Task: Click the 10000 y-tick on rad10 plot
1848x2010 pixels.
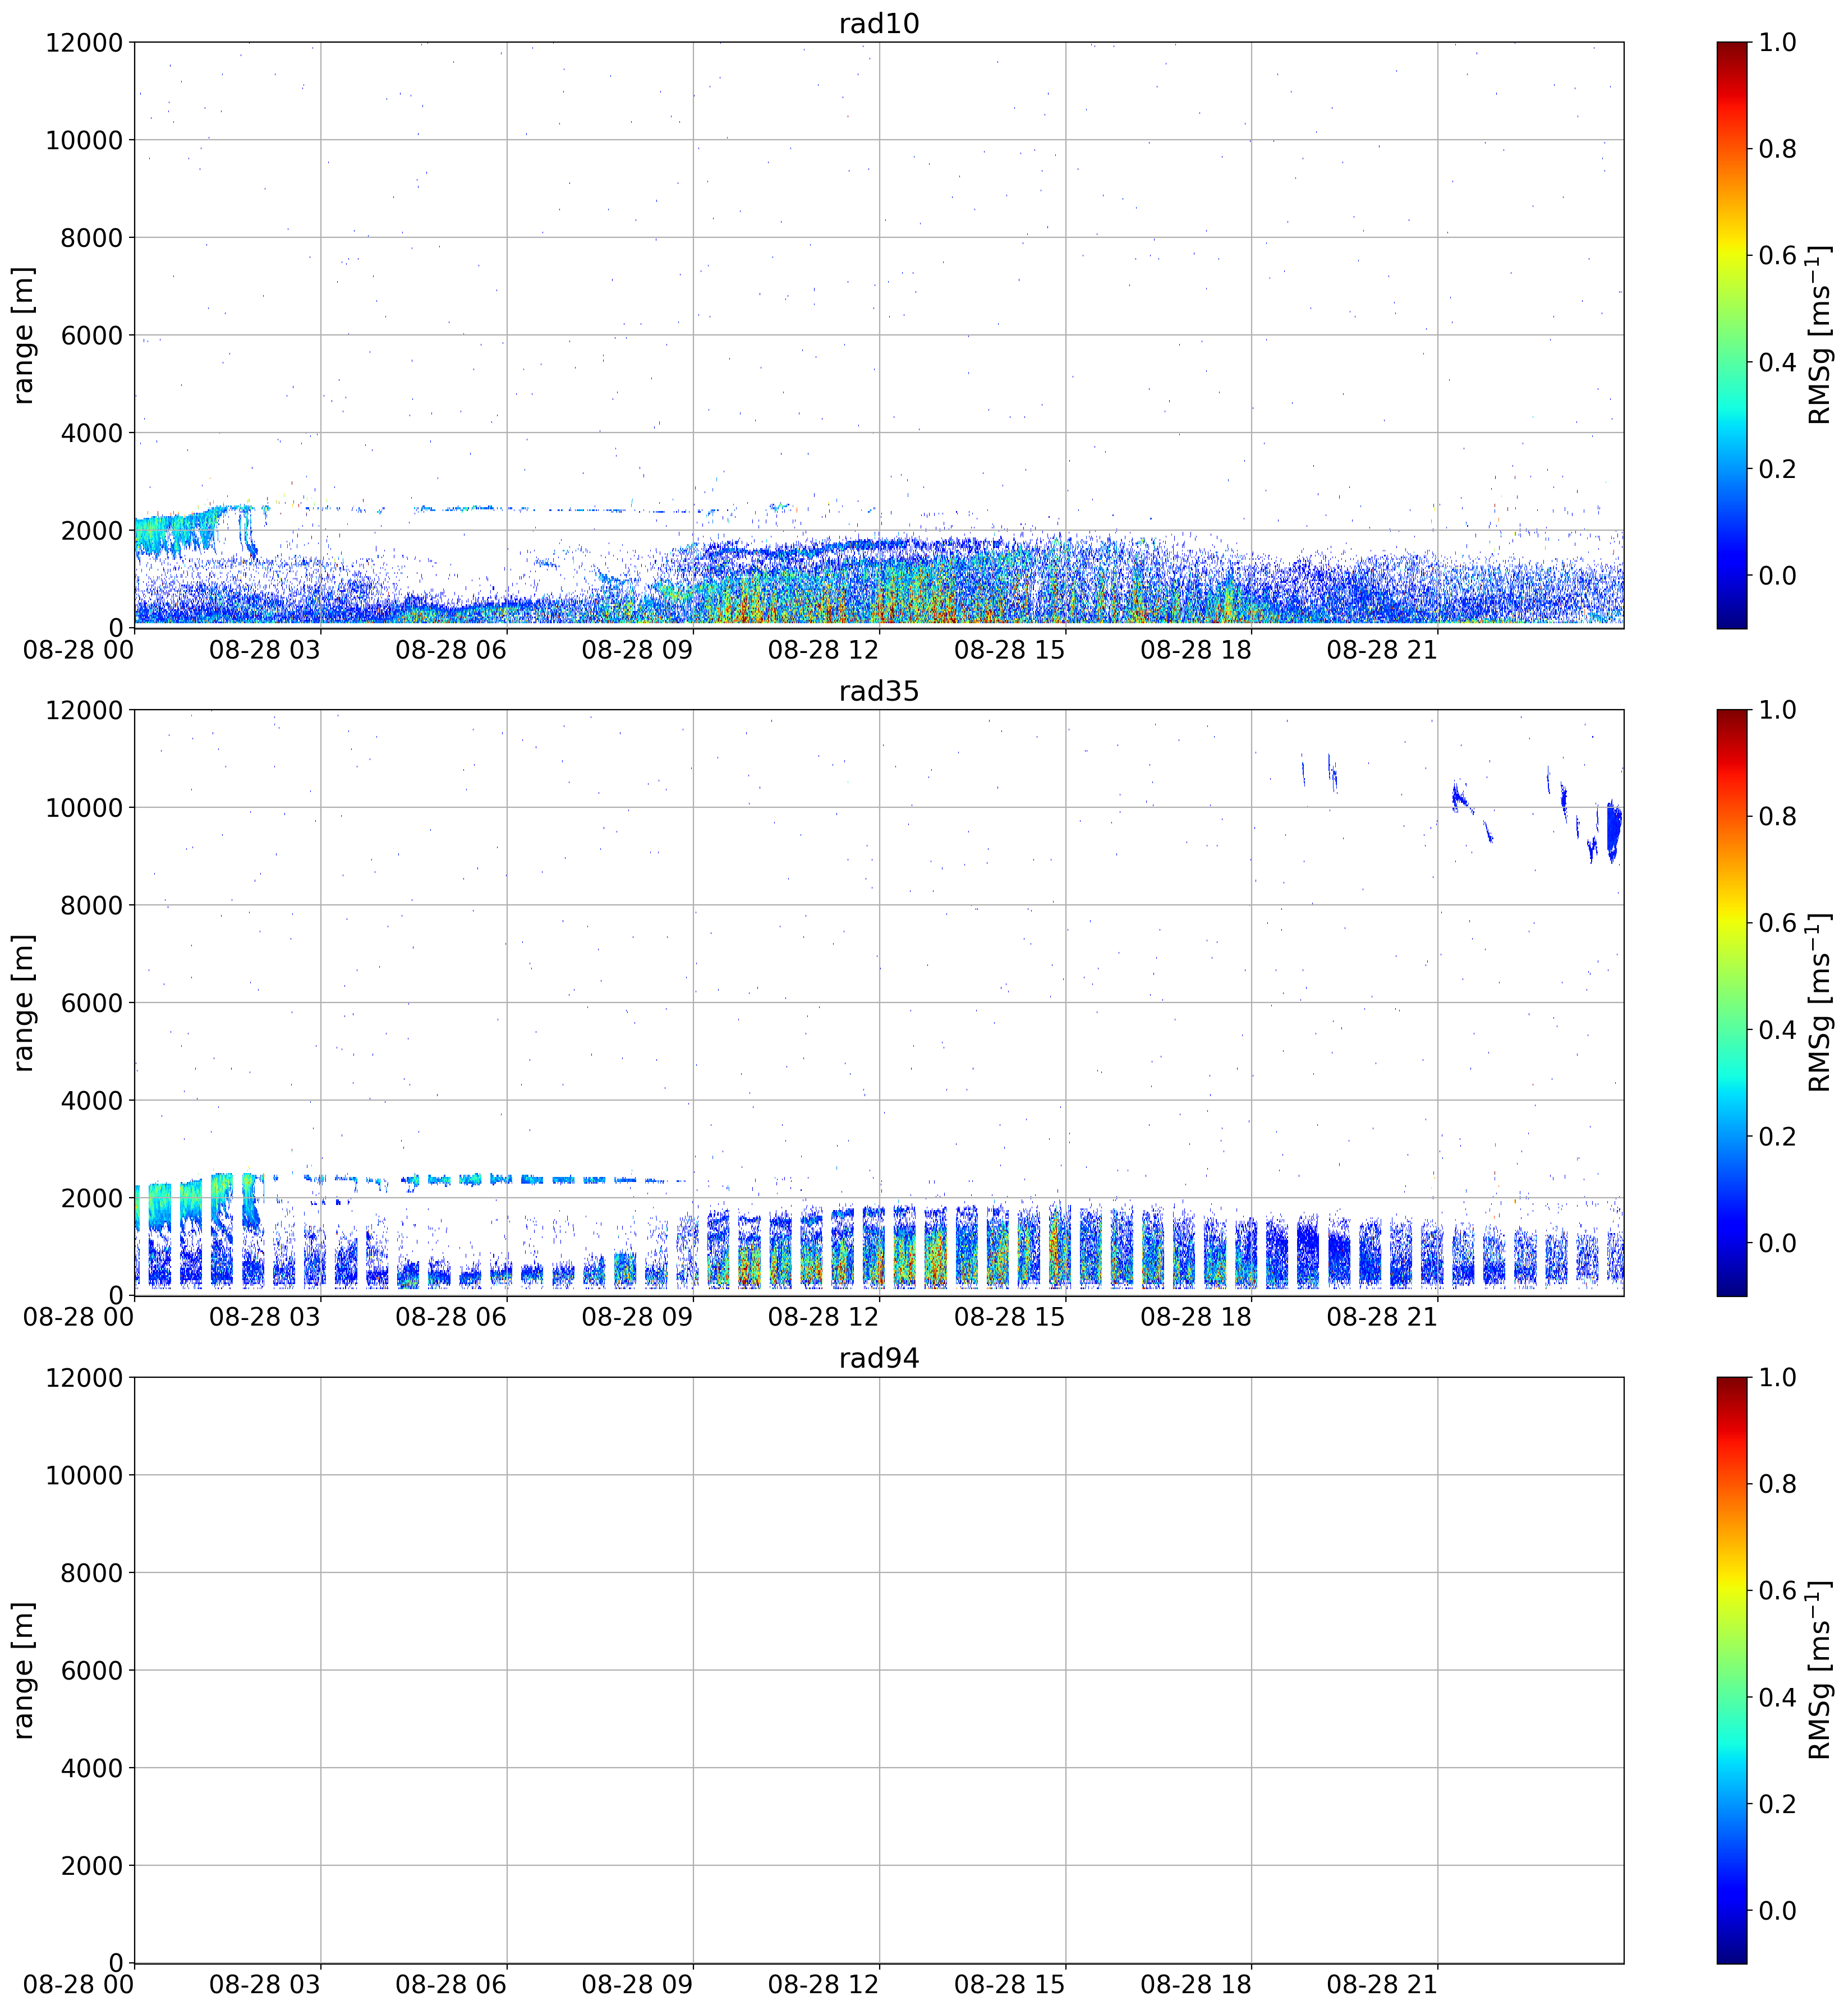Action: (x=84, y=140)
